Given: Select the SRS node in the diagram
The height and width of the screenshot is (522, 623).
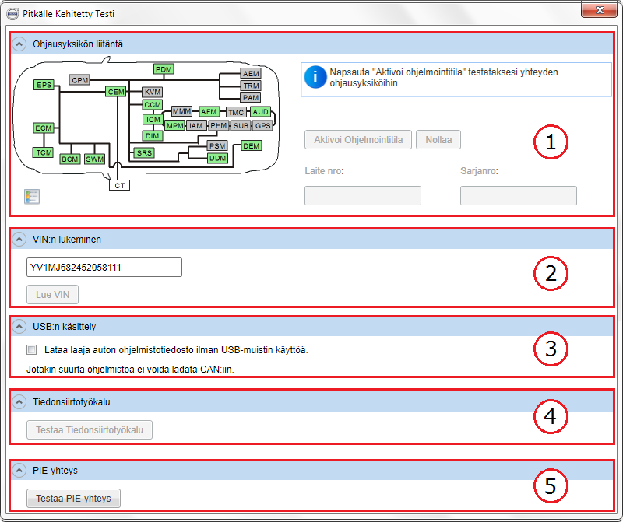Looking at the screenshot, I should (144, 152).
